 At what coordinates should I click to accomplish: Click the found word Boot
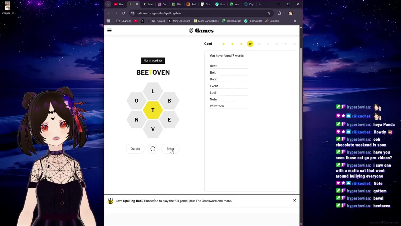(213, 79)
